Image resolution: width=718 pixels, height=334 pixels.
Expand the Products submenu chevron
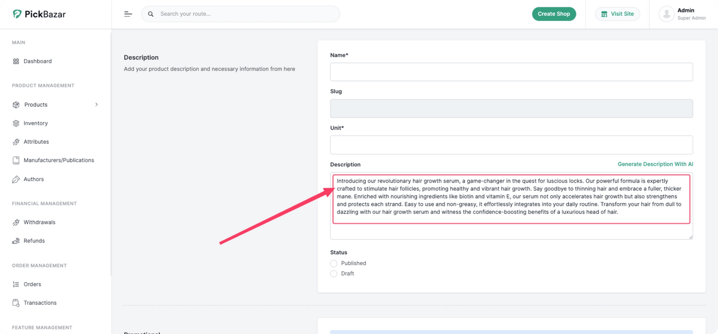coord(96,105)
